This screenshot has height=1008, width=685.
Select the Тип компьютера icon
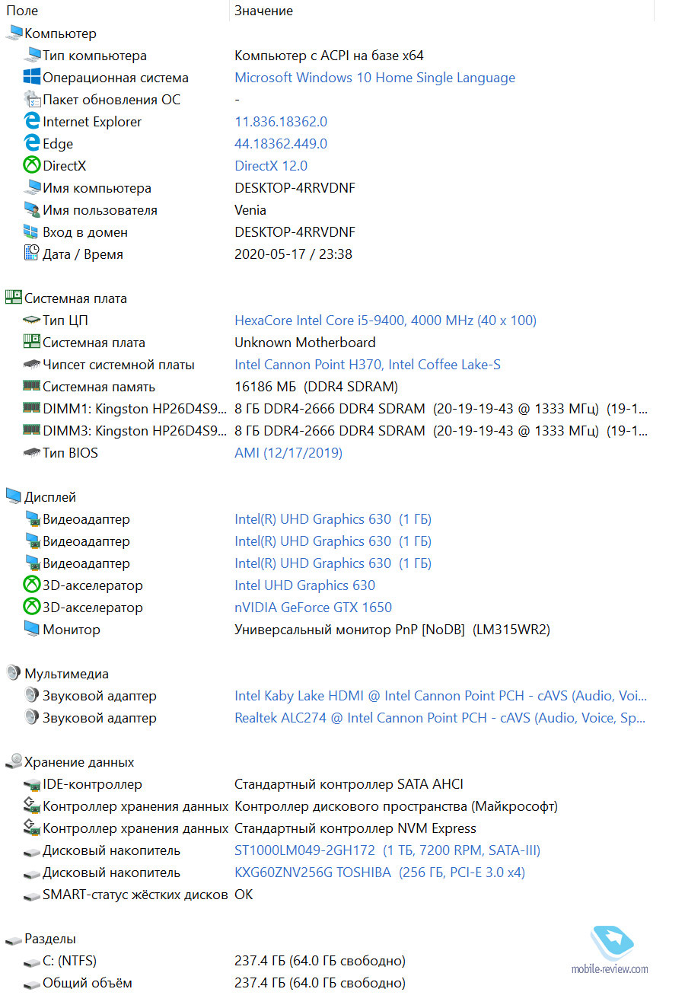click(x=32, y=55)
